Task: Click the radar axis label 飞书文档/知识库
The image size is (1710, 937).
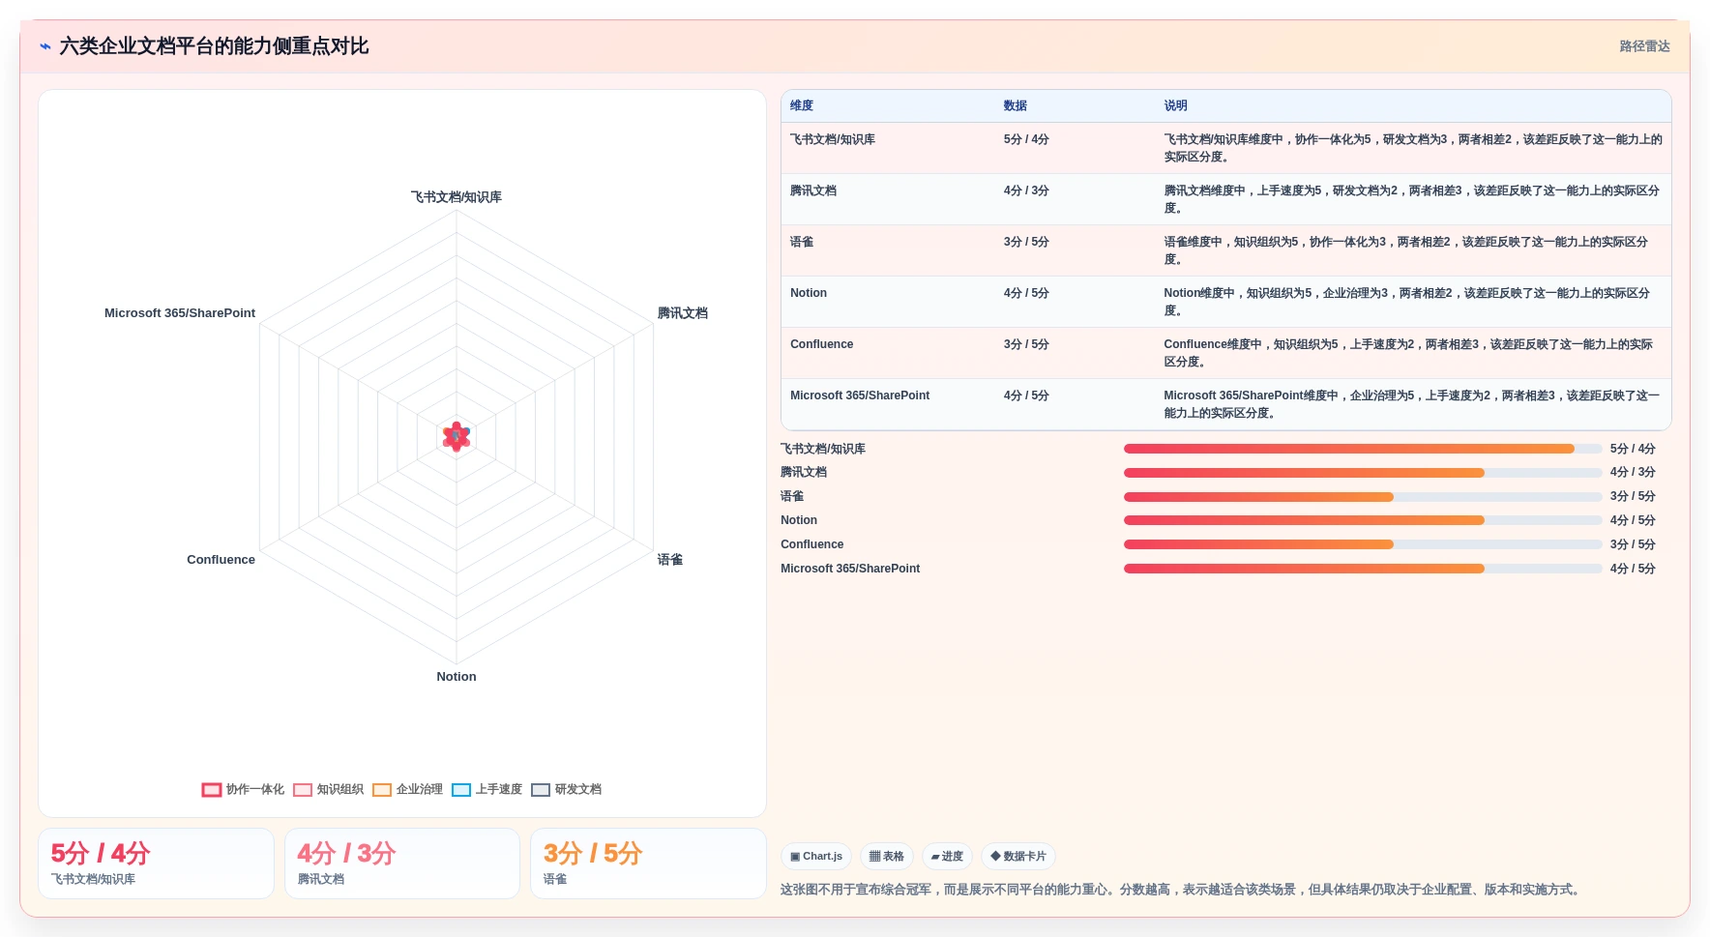Action: tap(457, 197)
